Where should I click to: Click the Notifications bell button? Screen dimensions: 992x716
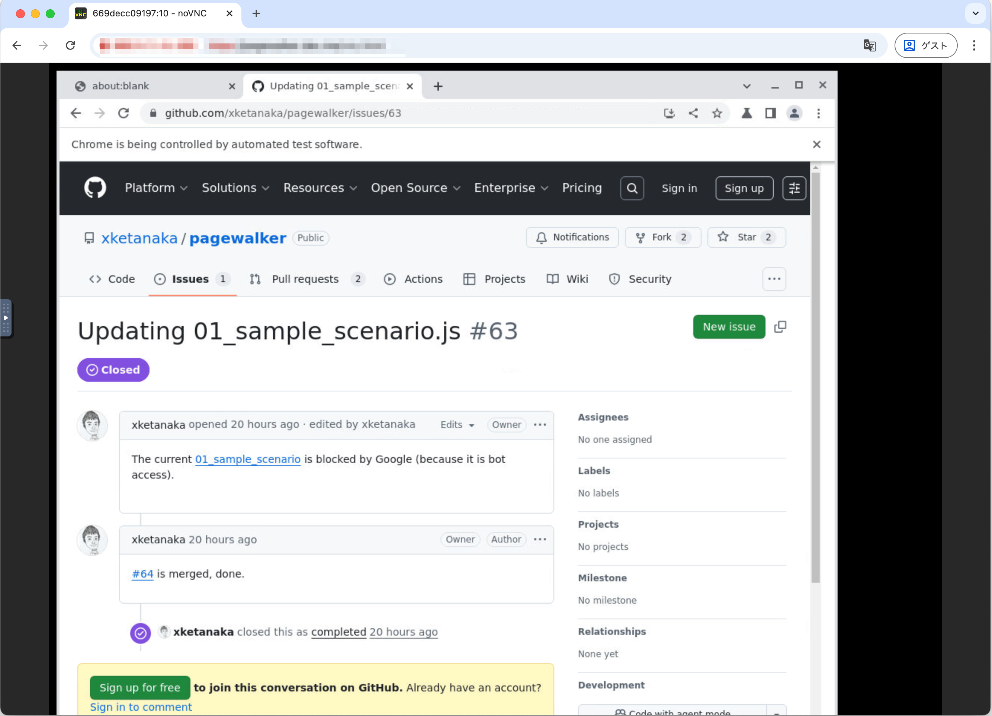pyautogui.click(x=572, y=237)
